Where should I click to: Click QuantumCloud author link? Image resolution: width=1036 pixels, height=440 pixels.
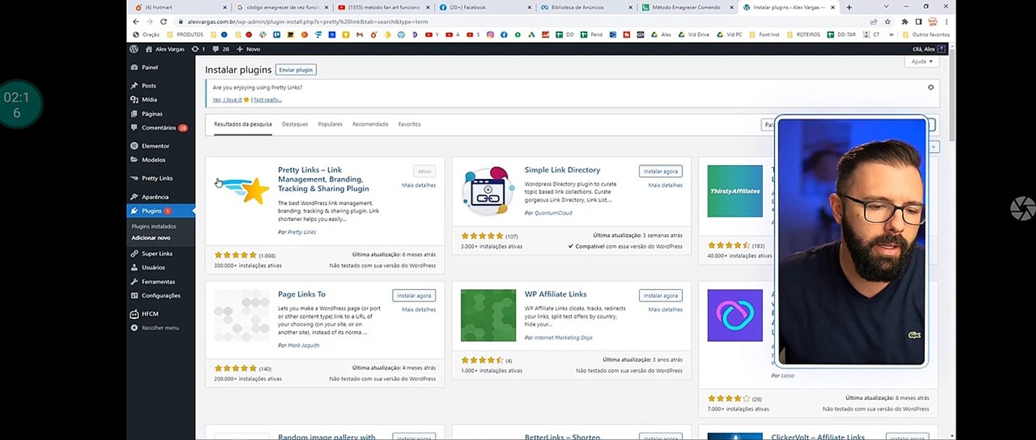point(553,213)
